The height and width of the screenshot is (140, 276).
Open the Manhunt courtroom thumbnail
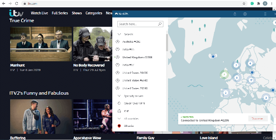pos(41,44)
